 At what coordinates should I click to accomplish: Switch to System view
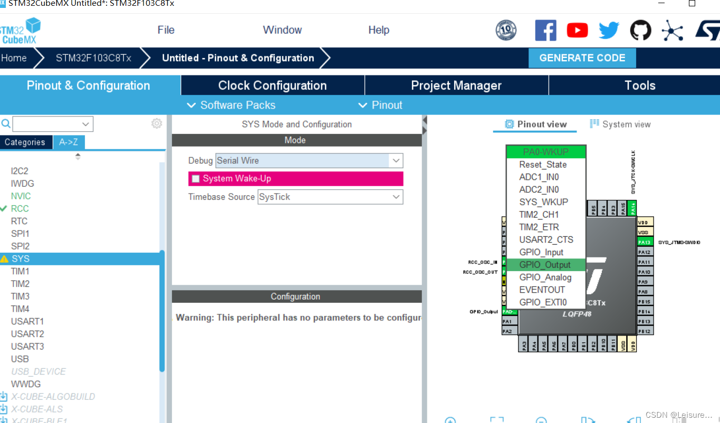click(x=620, y=124)
